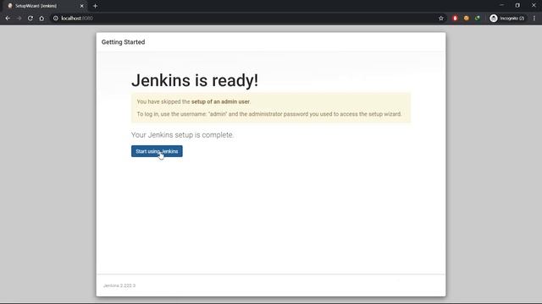Open the Incognito profile indicator
The height and width of the screenshot is (304, 542).
click(x=507, y=19)
